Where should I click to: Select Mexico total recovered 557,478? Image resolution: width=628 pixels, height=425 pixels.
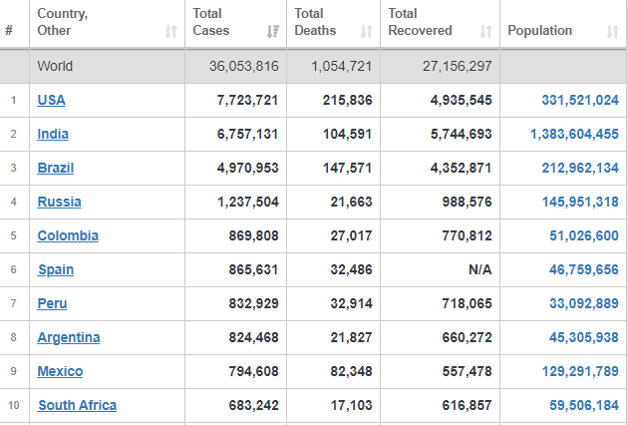point(467,371)
